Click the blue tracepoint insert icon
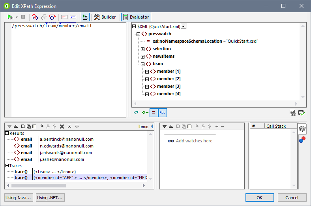 coord(73,17)
